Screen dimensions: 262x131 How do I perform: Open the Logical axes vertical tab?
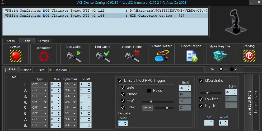tap(256, 102)
